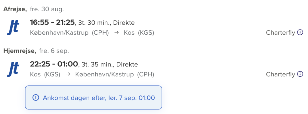308x114 pixels.
Task: Click the Afrejse heading
Action: [15, 9]
